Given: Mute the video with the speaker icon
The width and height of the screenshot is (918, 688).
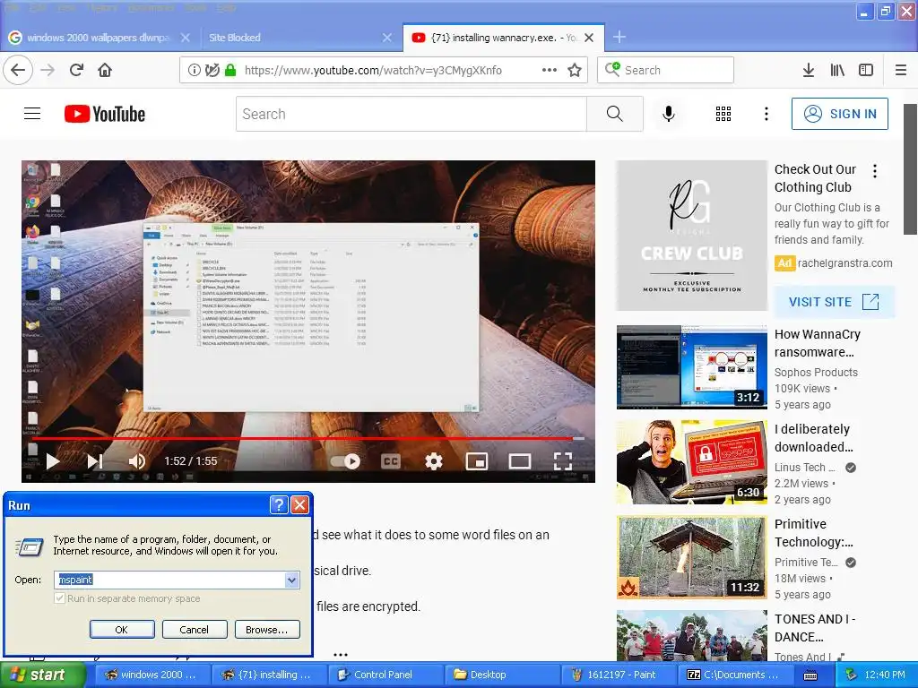Looking at the screenshot, I should tap(136, 461).
